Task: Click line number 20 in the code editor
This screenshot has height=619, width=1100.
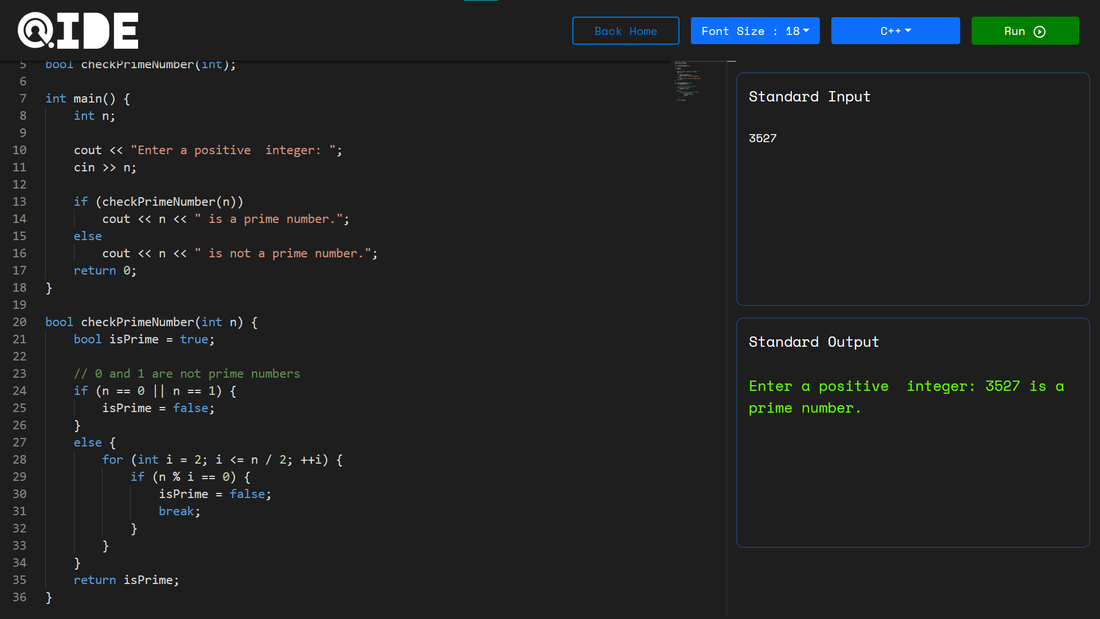Action: (19, 322)
